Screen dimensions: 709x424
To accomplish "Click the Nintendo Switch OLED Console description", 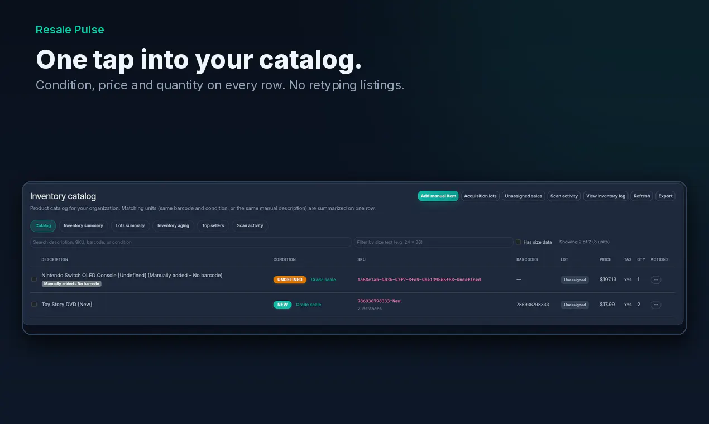I will (132, 275).
